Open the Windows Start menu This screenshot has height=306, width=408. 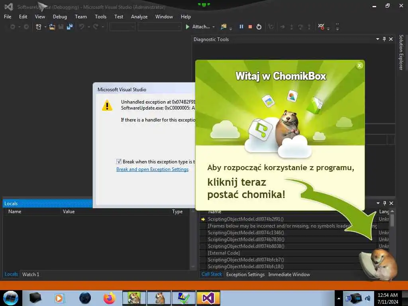pyautogui.click(x=10, y=298)
